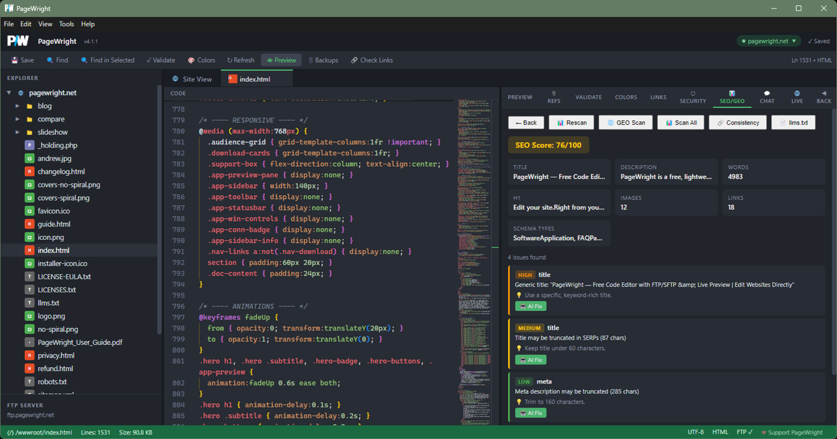Click the Support PageWright link
Screen dimensions: 837x439
click(x=791, y=432)
